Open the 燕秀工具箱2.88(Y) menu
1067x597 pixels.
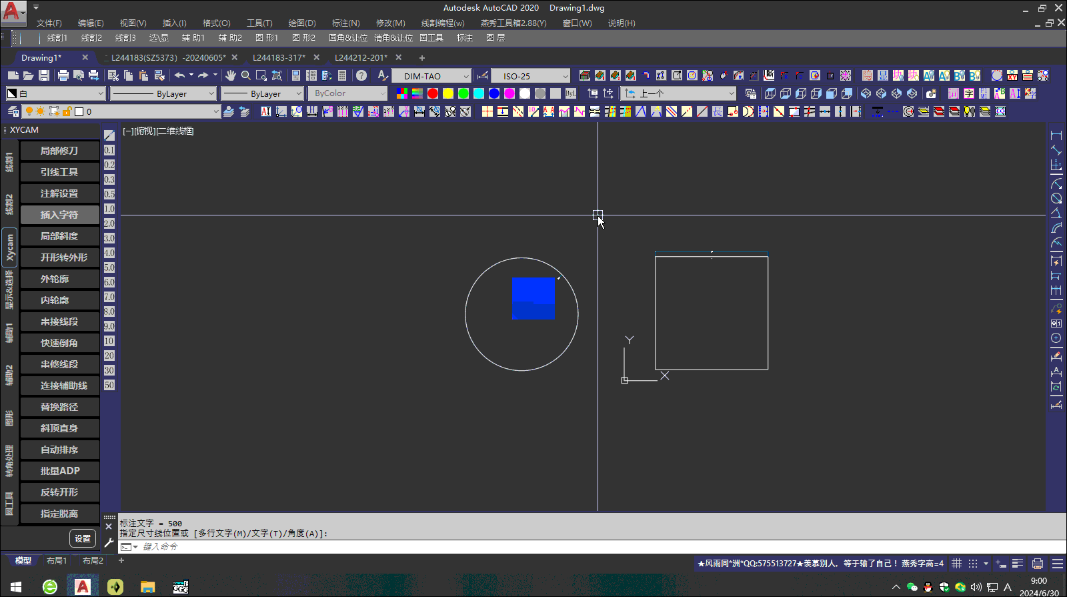(x=513, y=23)
